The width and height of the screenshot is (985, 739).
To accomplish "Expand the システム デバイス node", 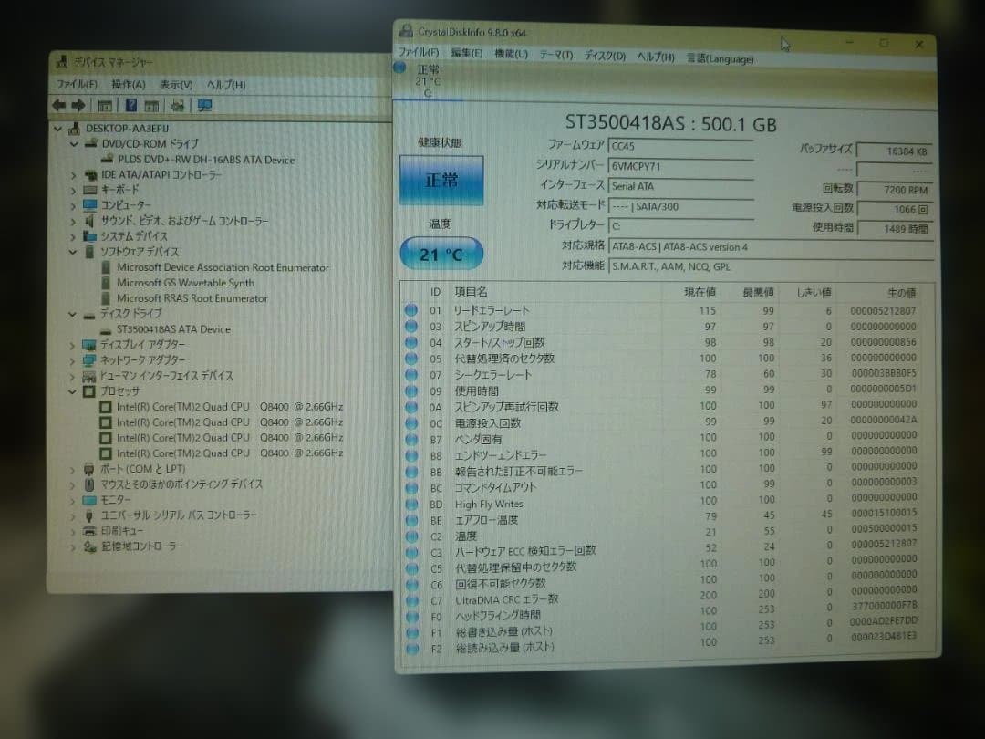I will click(74, 237).
